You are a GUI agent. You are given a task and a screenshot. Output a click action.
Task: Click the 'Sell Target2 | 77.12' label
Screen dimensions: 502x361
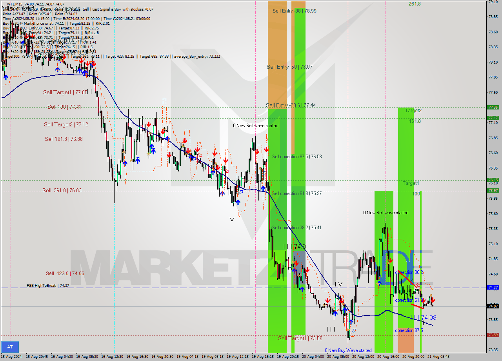pos(66,124)
